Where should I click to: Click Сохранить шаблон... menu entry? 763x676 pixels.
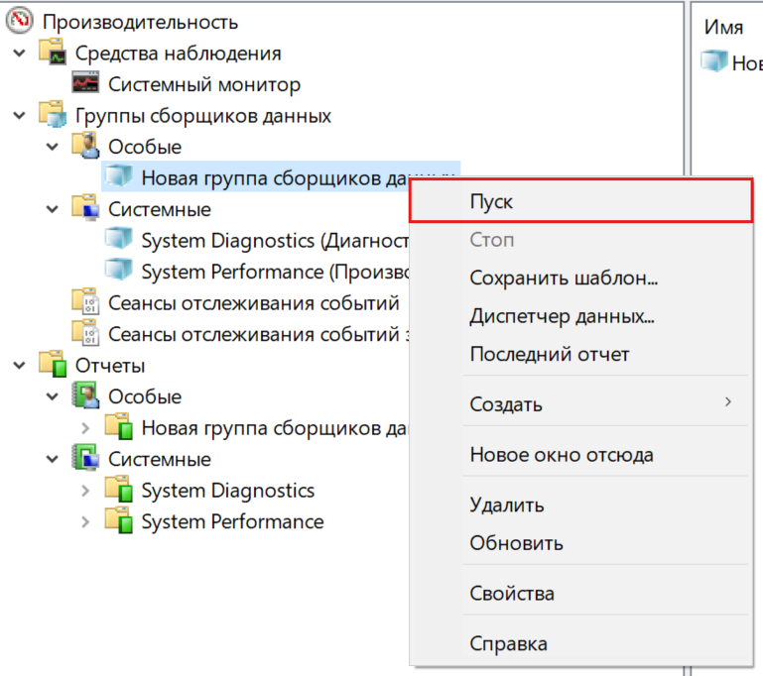[563, 279]
